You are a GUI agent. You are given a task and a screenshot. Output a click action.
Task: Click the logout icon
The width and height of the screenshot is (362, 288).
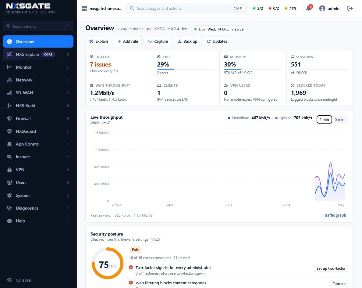(x=350, y=9)
